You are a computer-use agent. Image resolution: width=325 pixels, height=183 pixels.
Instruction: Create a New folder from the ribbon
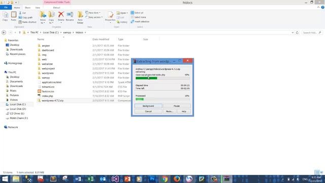coord(80,17)
